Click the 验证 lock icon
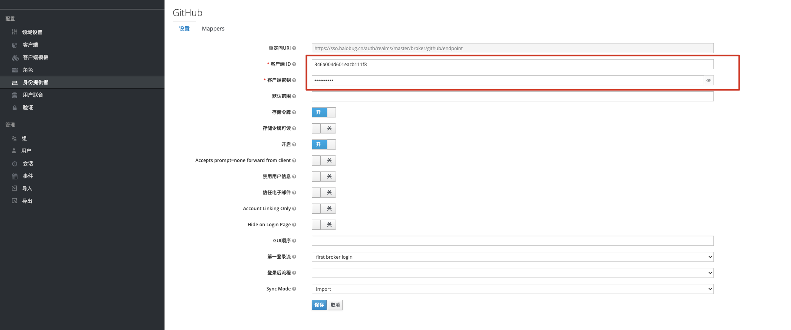791x330 pixels. [x=14, y=108]
